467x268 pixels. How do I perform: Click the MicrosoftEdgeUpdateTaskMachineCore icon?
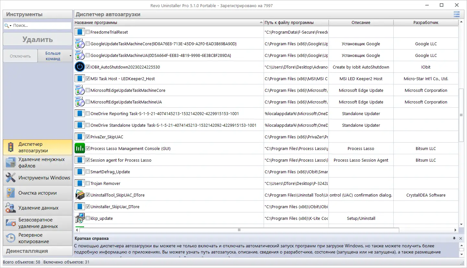80,90
